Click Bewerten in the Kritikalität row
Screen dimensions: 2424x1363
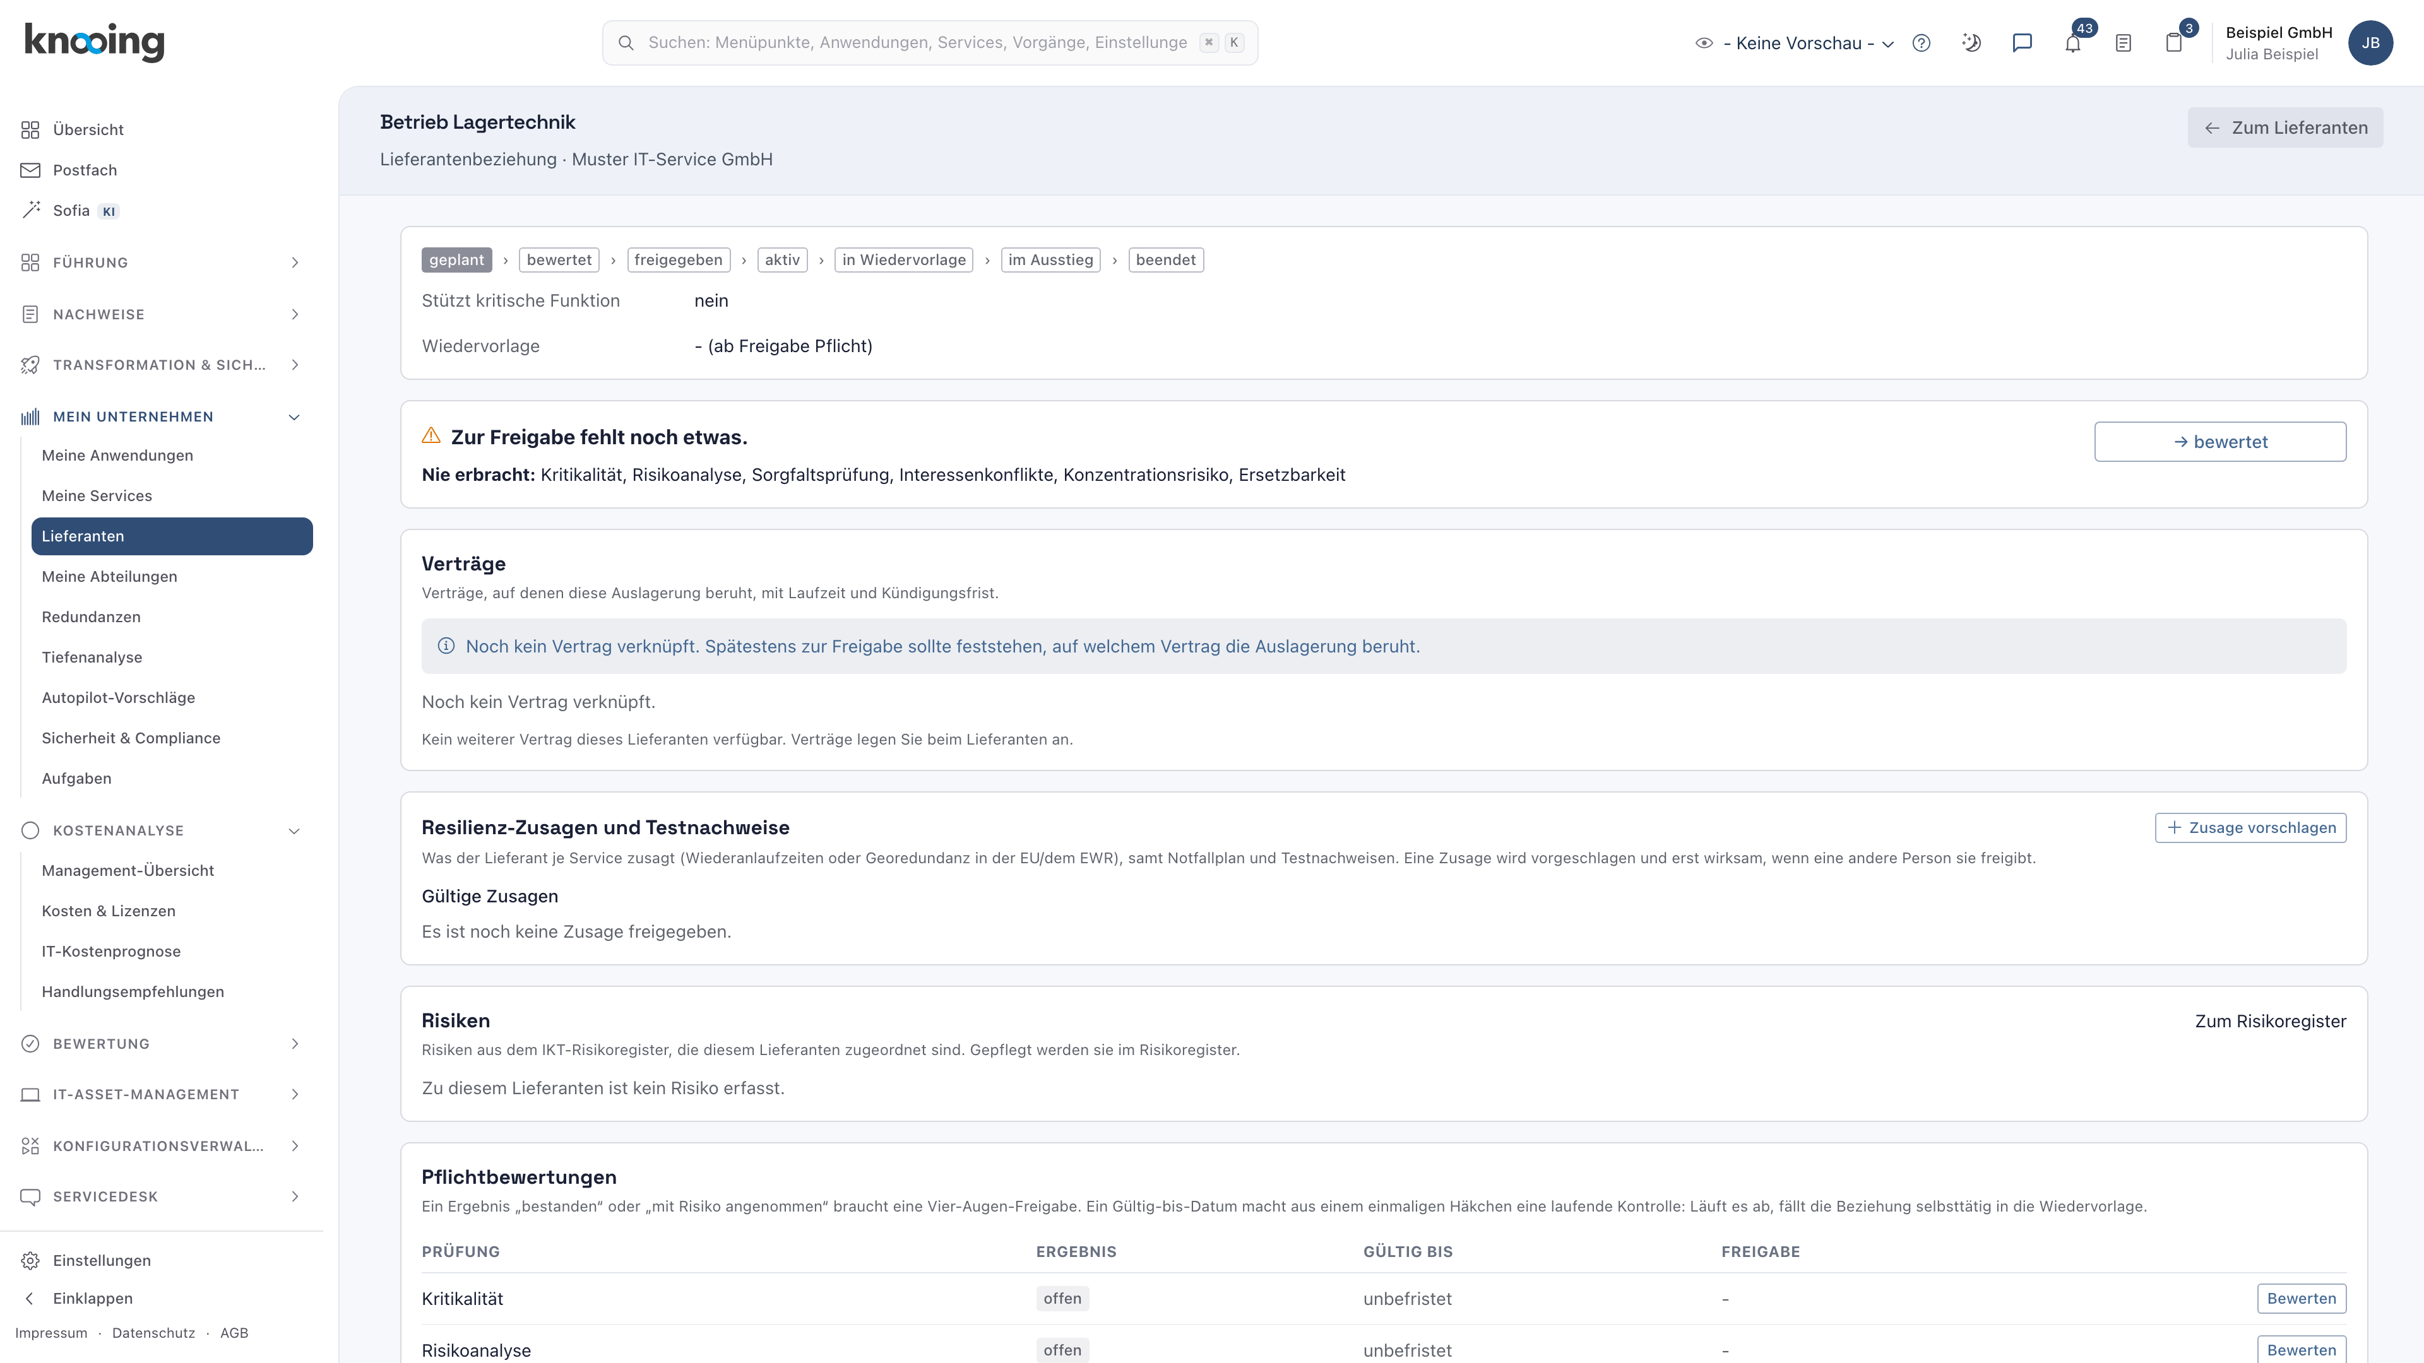pos(2302,1299)
